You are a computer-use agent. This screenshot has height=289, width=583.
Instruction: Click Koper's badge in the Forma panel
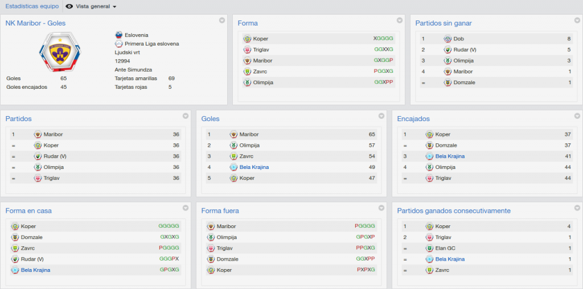click(x=247, y=39)
